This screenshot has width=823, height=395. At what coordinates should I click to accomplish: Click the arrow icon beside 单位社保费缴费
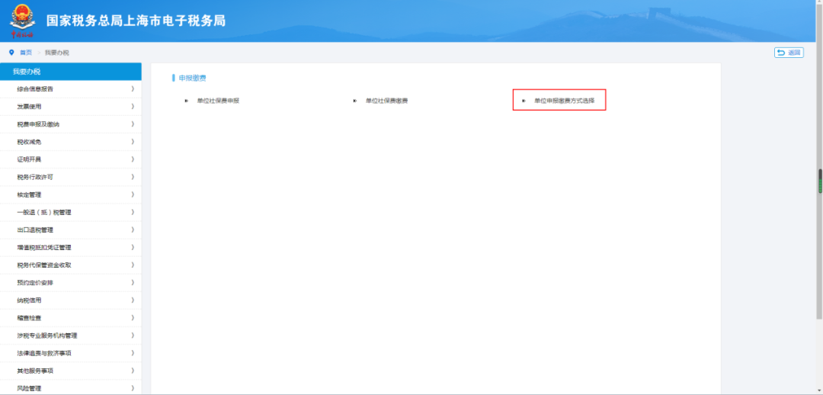point(355,101)
